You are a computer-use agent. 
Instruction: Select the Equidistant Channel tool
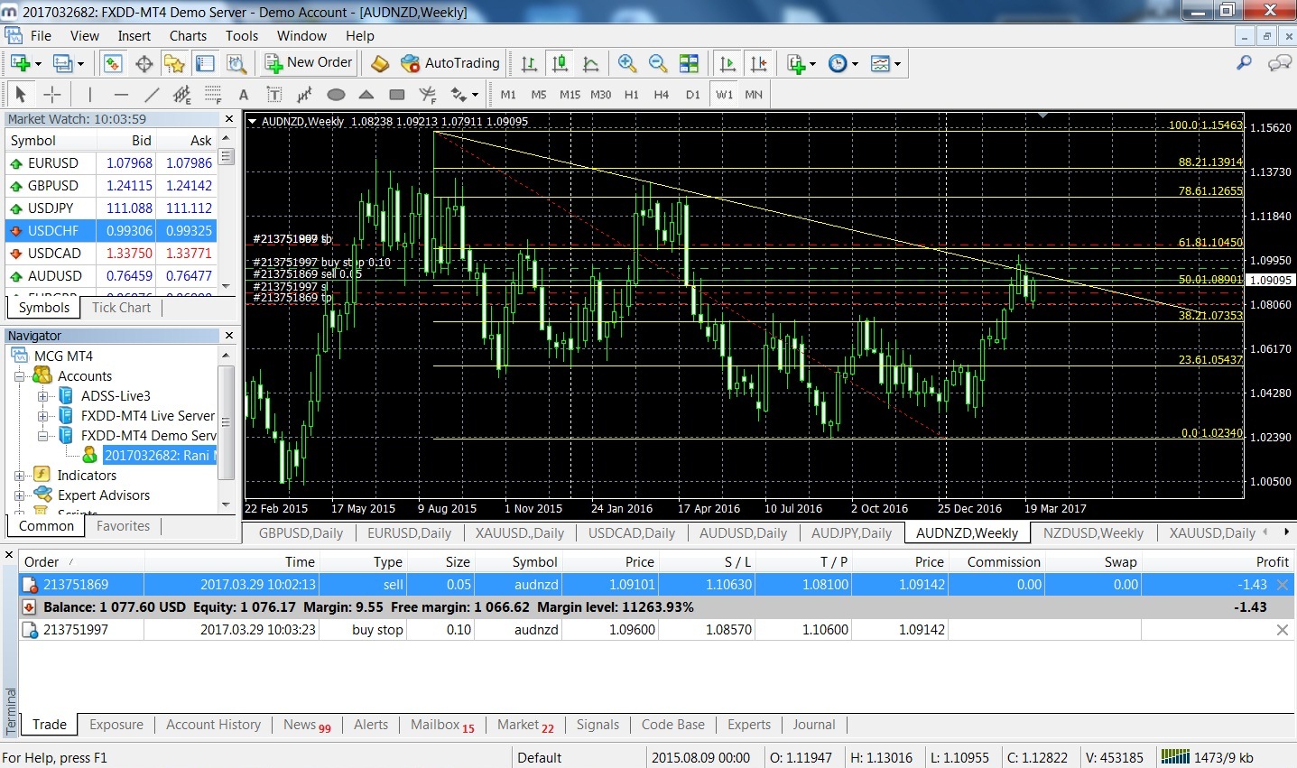pos(182,94)
